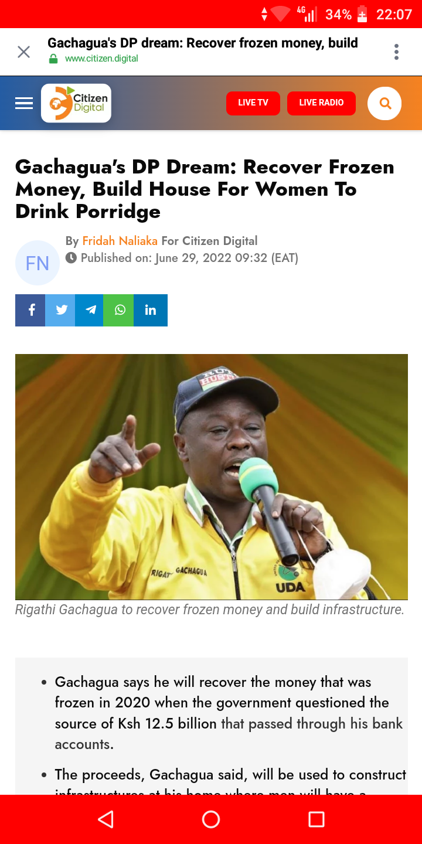Screen dimensions: 422x844
Task: Share article on Twitter
Action: (x=61, y=310)
